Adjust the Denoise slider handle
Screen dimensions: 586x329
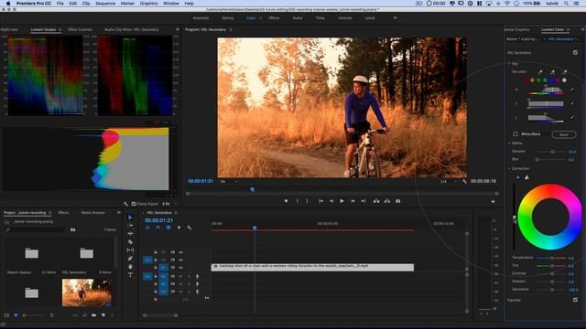tap(553, 152)
